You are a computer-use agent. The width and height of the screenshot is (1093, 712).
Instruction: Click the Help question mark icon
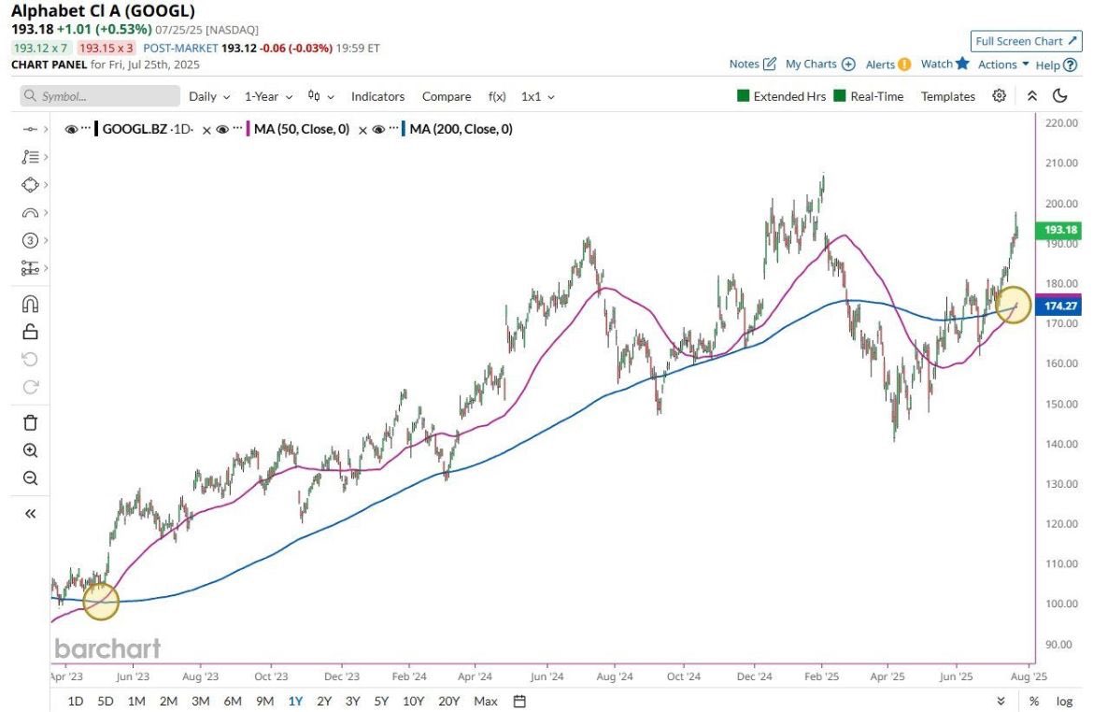click(1070, 64)
